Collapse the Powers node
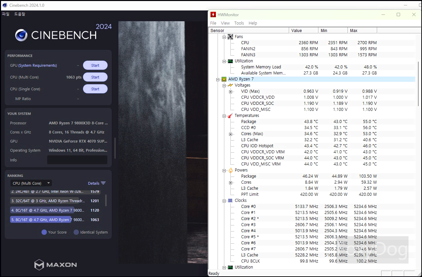Viewport: 422px width, 277px height. [224, 170]
